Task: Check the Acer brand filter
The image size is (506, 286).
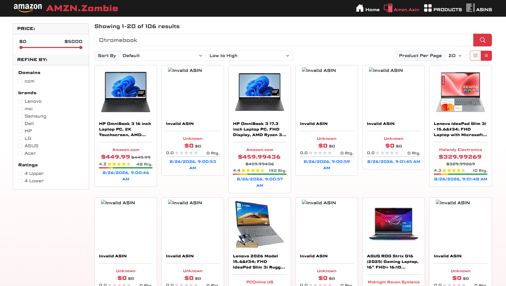Action: (x=20, y=153)
